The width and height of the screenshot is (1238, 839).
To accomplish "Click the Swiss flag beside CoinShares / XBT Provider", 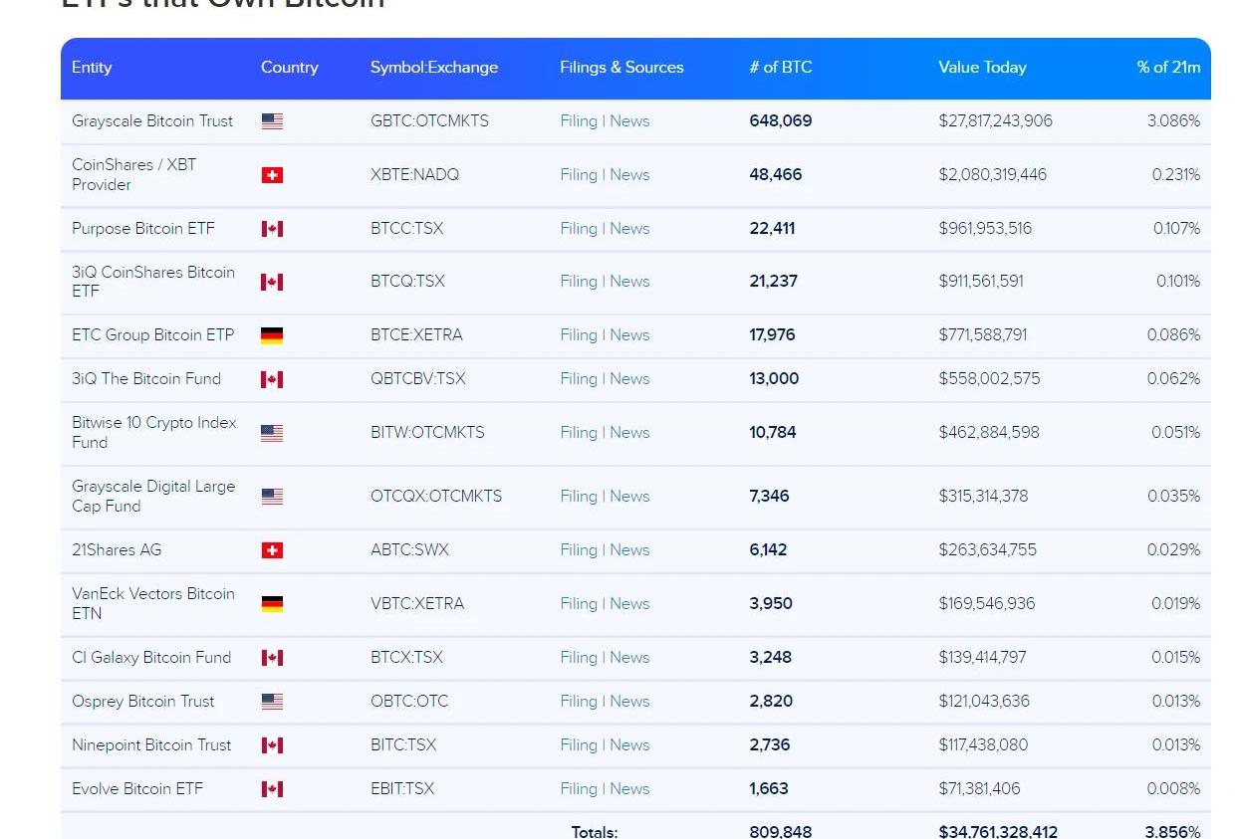I will coord(272,175).
